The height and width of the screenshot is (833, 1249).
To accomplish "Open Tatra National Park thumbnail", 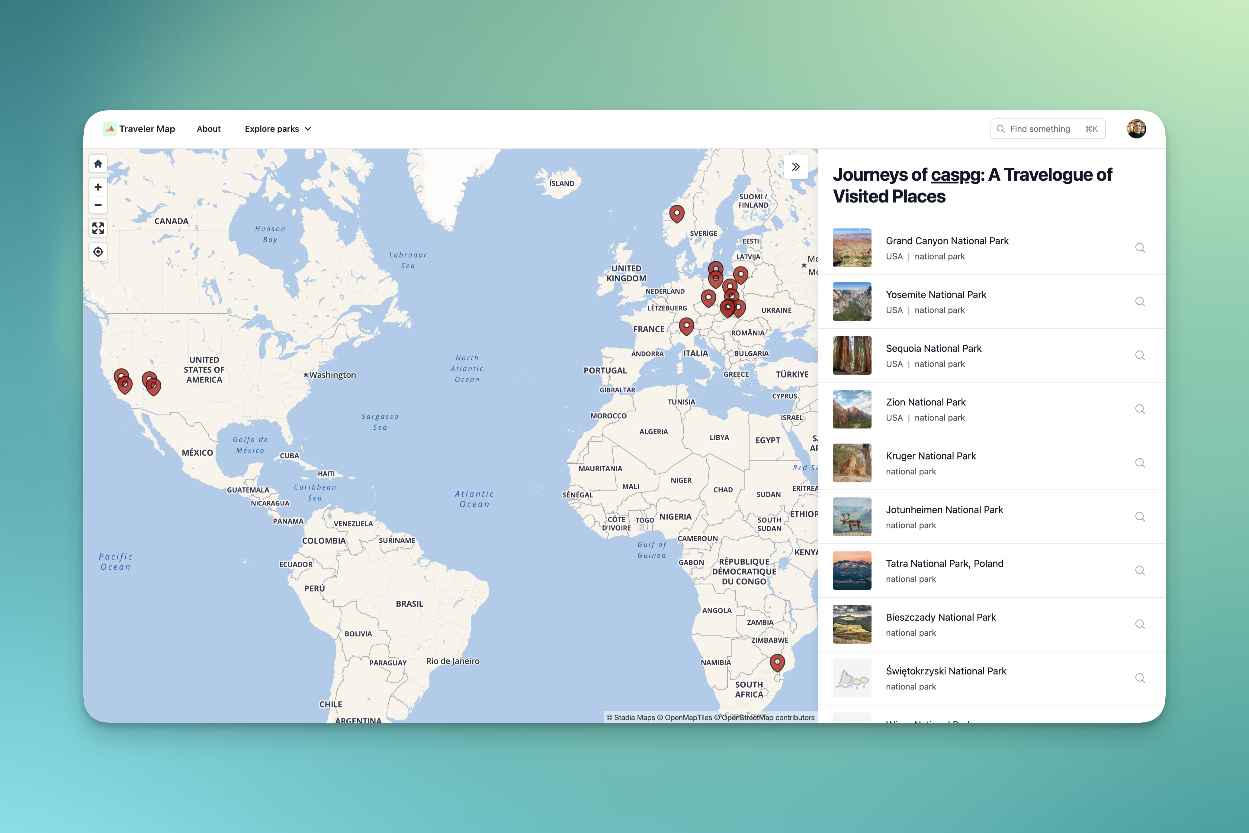I will click(852, 570).
